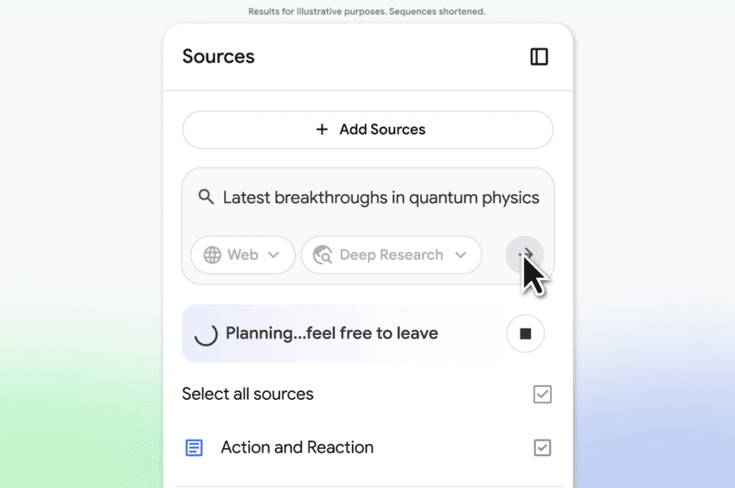Collapse the Sources panel using the sidebar icon
Viewport: 735px width, 488px height.
pyautogui.click(x=539, y=57)
